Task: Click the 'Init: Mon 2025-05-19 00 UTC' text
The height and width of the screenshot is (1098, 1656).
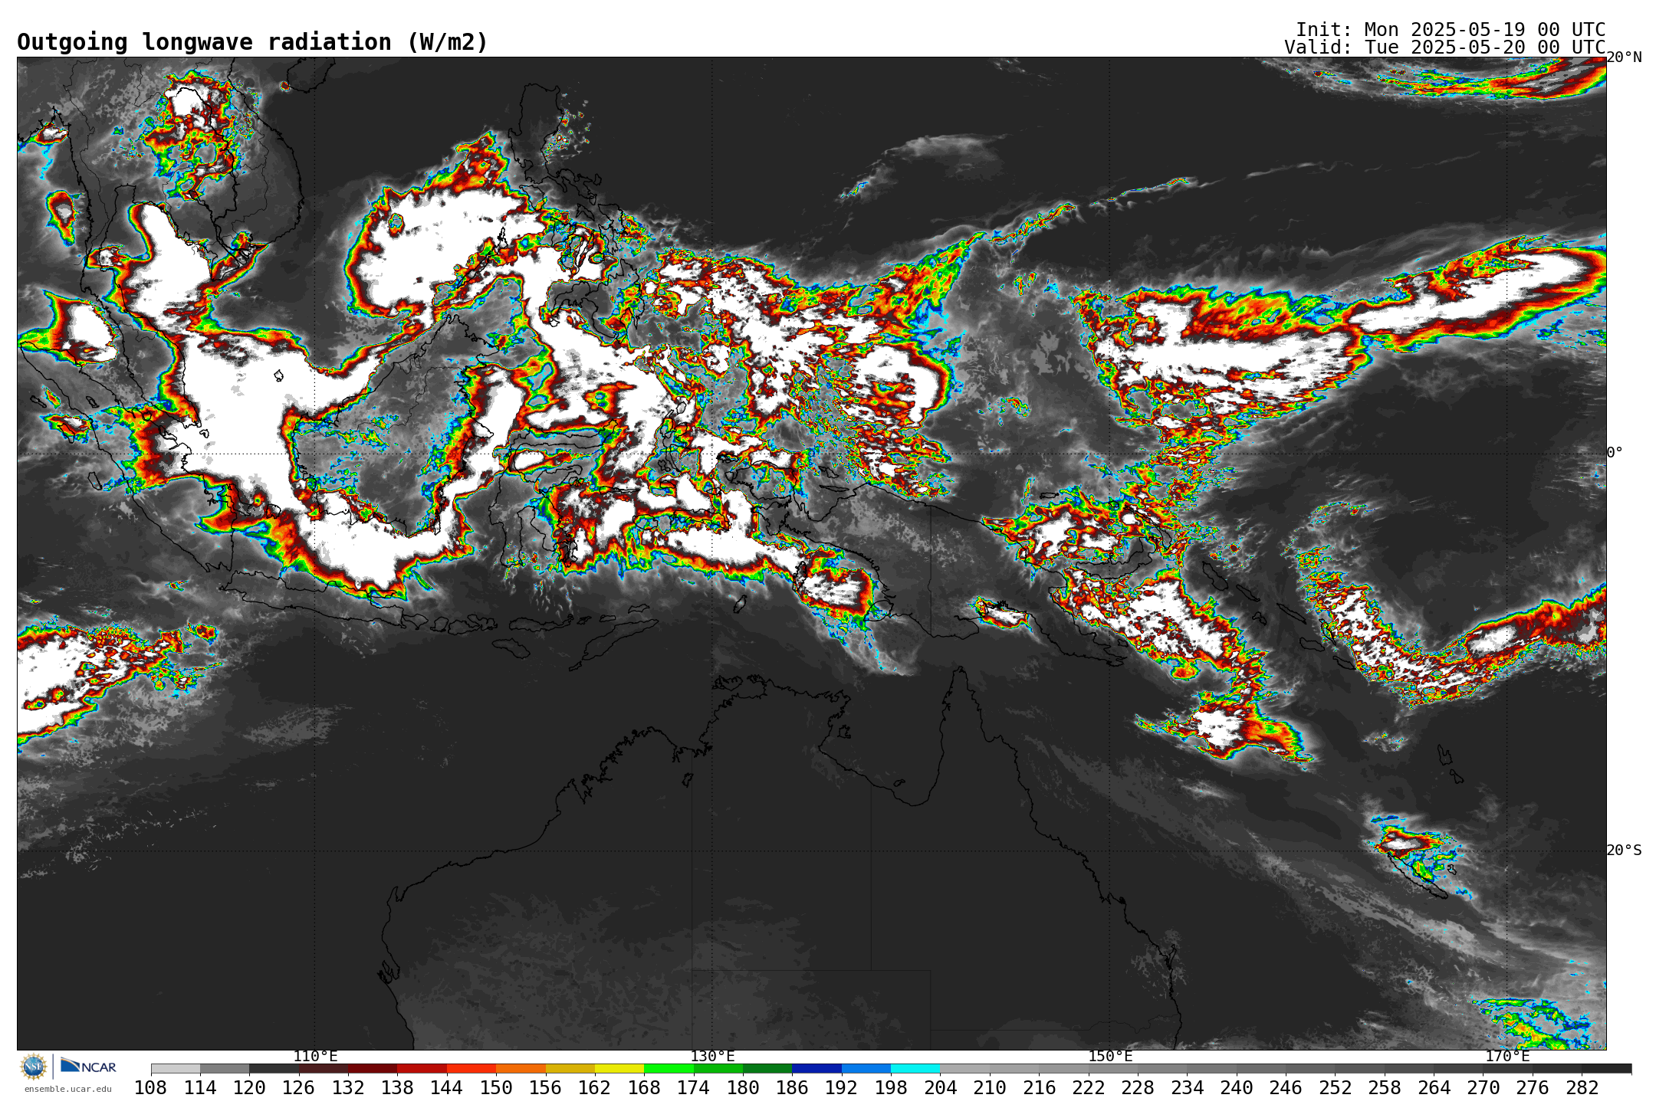Action: (x=1451, y=29)
